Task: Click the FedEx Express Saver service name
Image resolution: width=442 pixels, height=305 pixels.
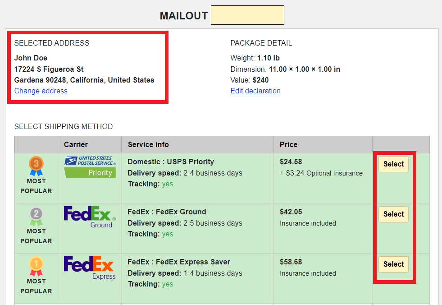Action: click(179, 262)
